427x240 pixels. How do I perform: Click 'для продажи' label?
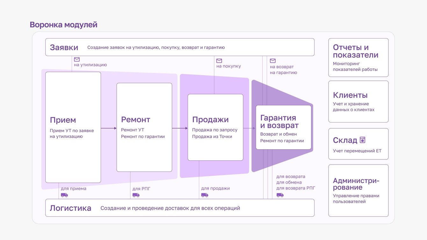pyautogui.click(x=215, y=188)
